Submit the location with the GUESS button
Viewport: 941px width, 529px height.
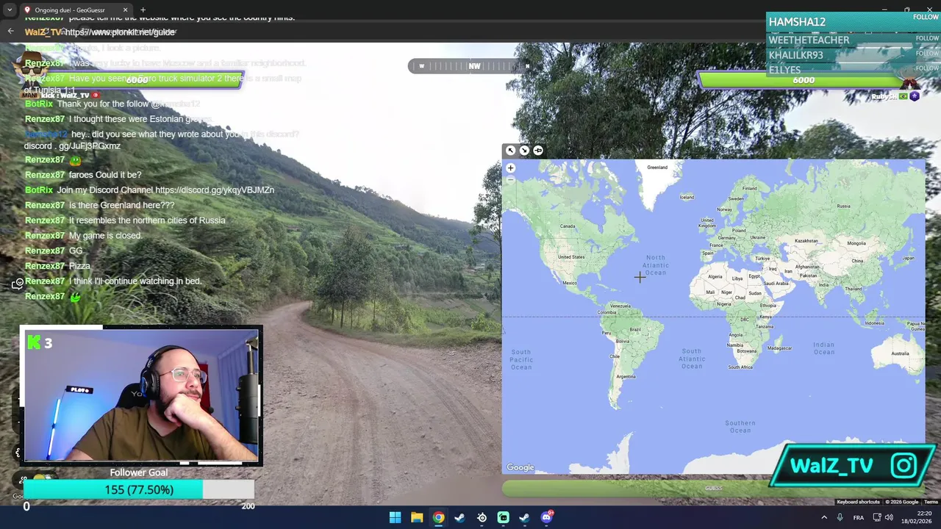(x=713, y=488)
